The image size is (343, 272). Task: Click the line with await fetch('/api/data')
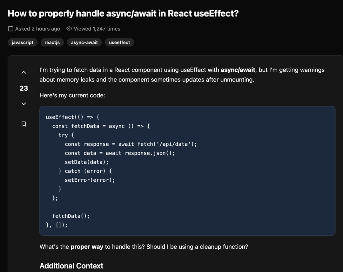(131, 144)
